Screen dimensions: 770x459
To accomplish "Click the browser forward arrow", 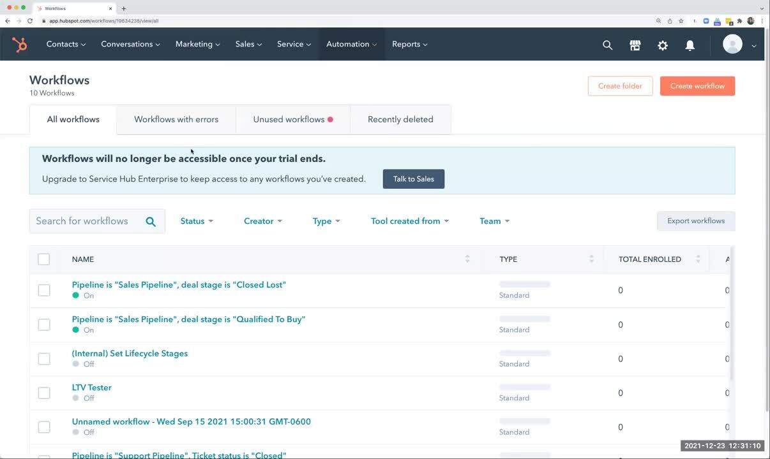I will tap(19, 21).
